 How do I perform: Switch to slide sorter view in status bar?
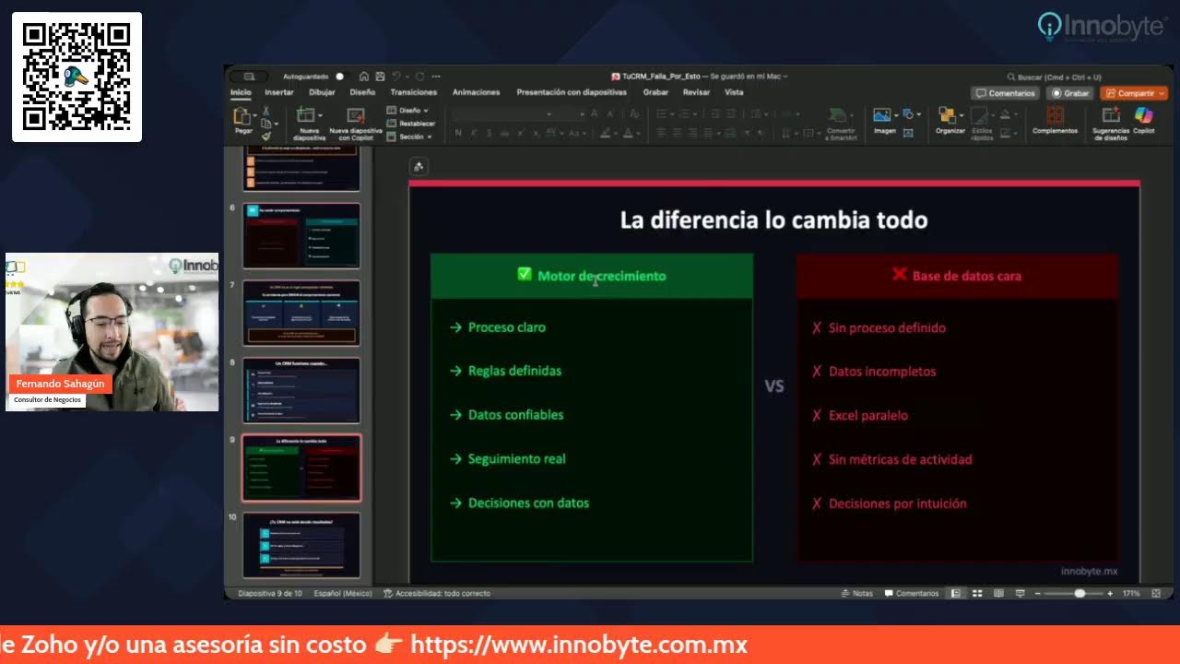tap(977, 593)
